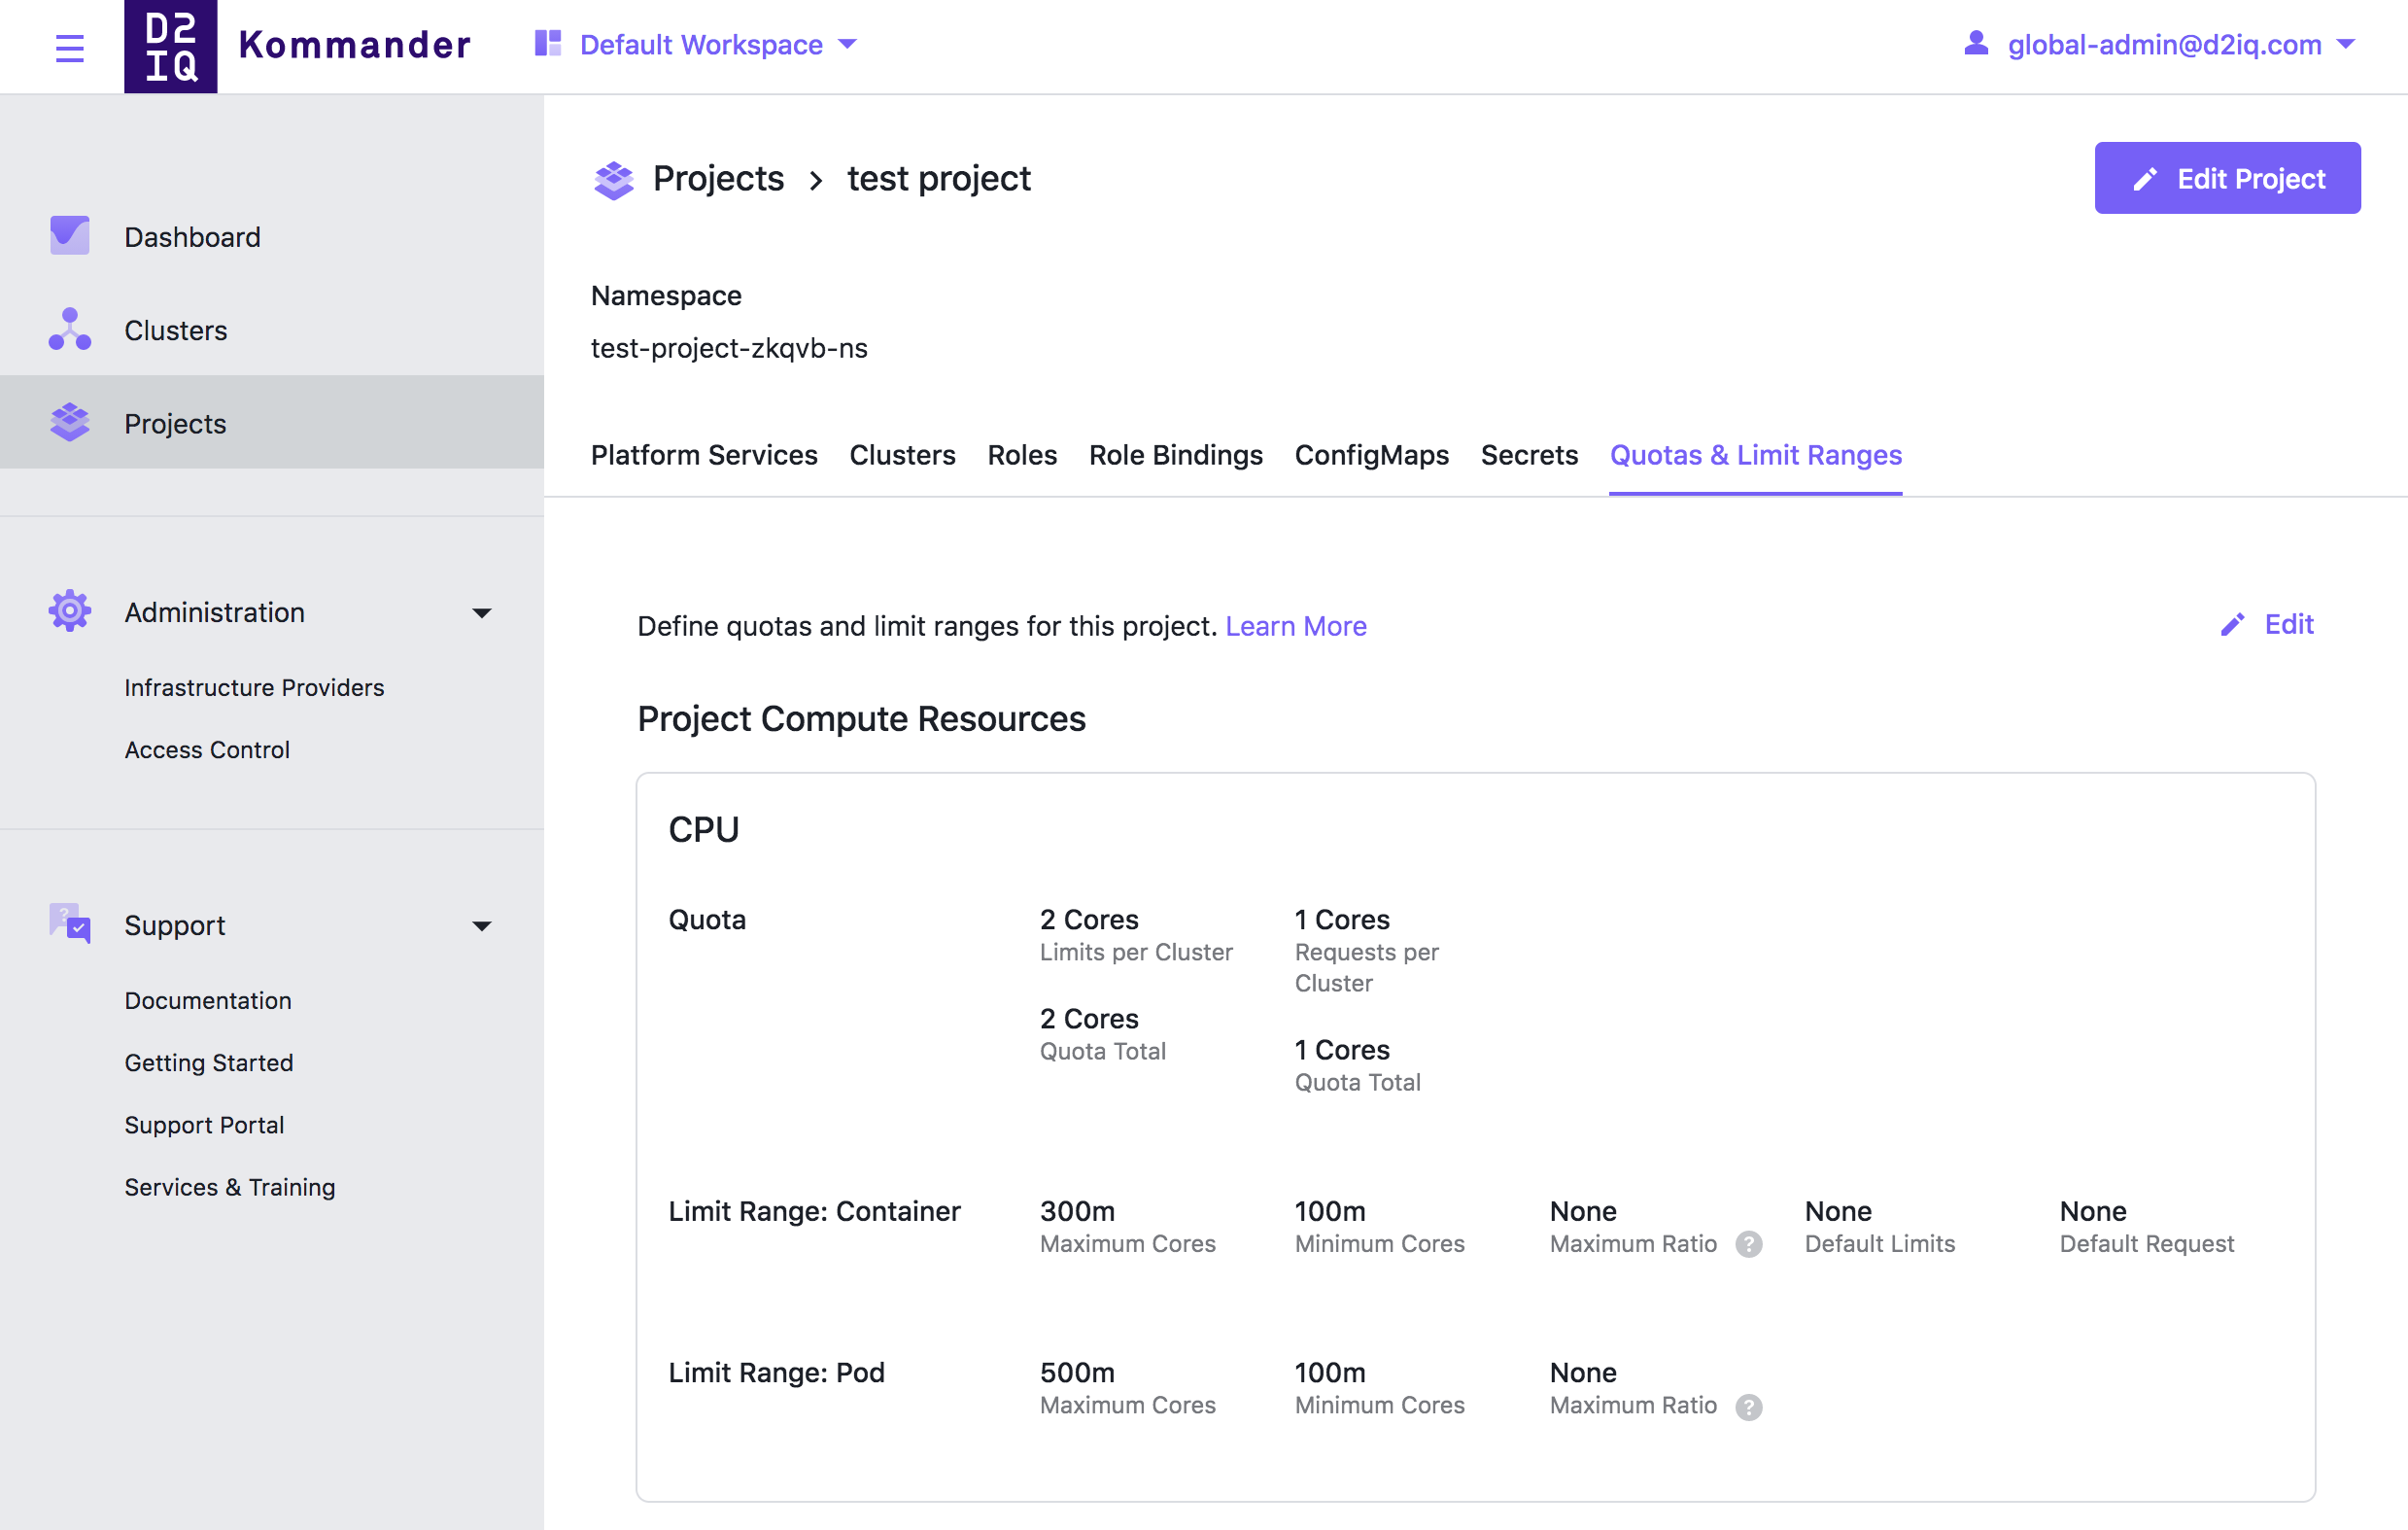Switch to the Secrets tab
2408x1530 pixels.
pyautogui.click(x=1529, y=455)
